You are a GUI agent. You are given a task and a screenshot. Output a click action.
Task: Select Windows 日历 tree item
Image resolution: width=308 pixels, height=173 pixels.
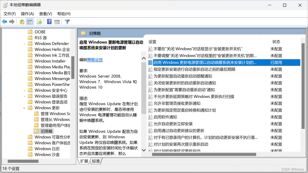click(47, 149)
